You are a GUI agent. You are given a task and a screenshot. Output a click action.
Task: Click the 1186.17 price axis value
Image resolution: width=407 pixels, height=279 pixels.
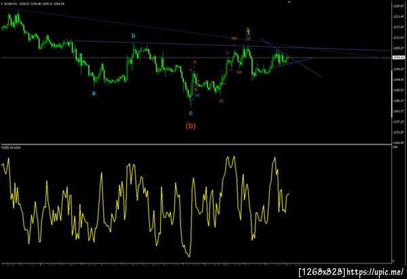pyautogui.click(x=399, y=100)
